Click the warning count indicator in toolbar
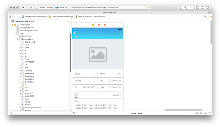 click(x=148, y=8)
